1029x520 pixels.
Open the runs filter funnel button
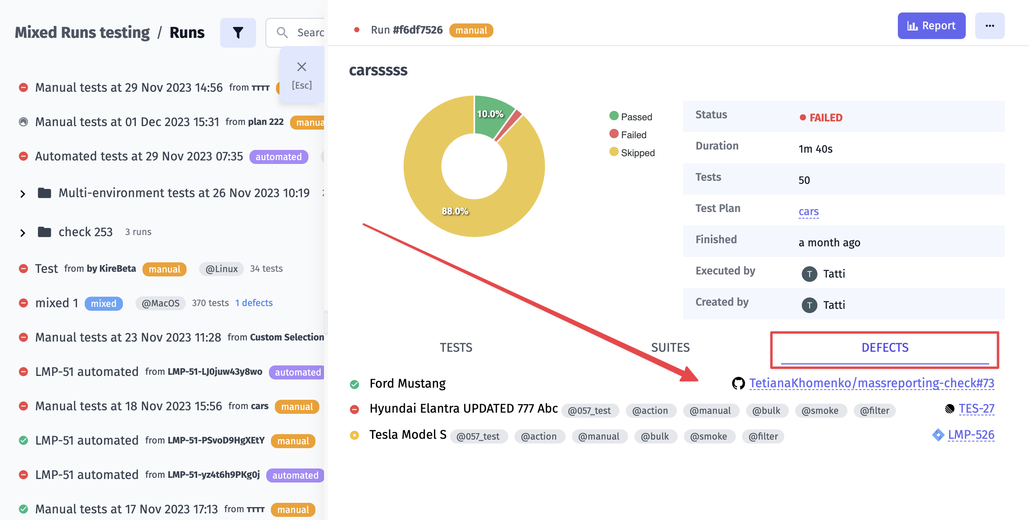238,32
